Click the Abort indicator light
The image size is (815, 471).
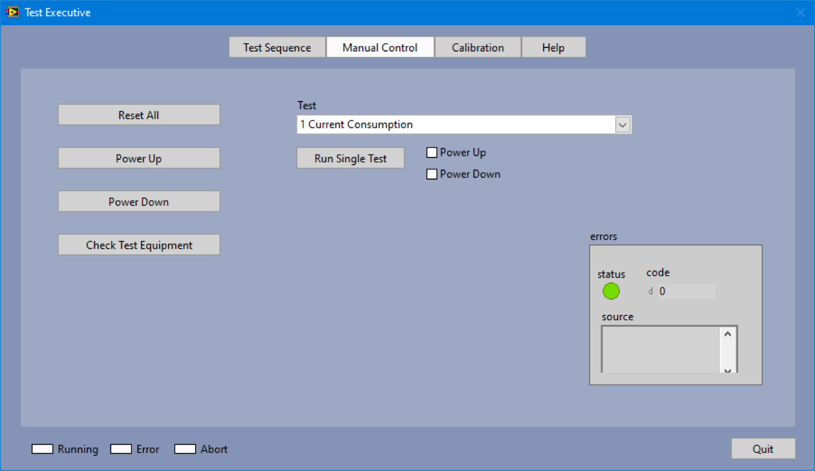(185, 449)
